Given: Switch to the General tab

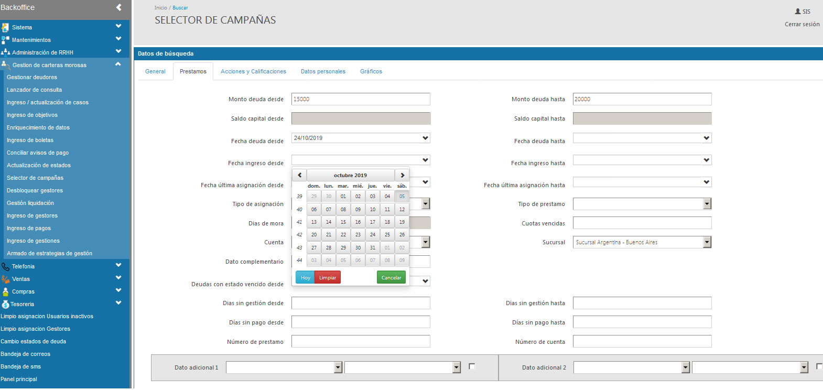Looking at the screenshot, I should click(155, 71).
